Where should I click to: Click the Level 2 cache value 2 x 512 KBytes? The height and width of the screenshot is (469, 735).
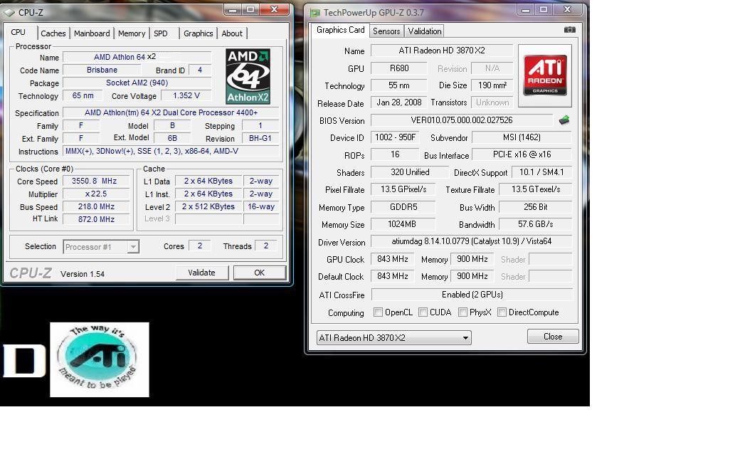[208, 206]
